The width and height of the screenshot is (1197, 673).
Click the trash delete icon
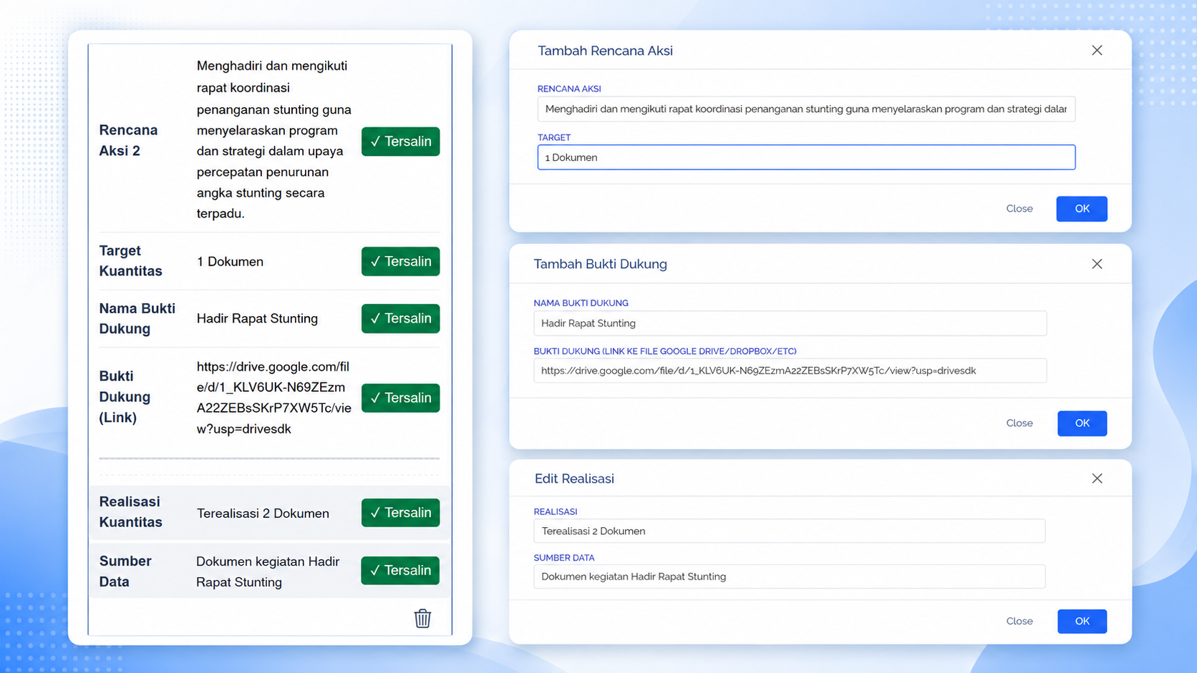(422, 618)
